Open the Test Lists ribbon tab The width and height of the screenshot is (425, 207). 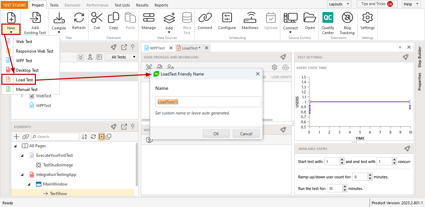pyautogui.click(x=122, y=5)
